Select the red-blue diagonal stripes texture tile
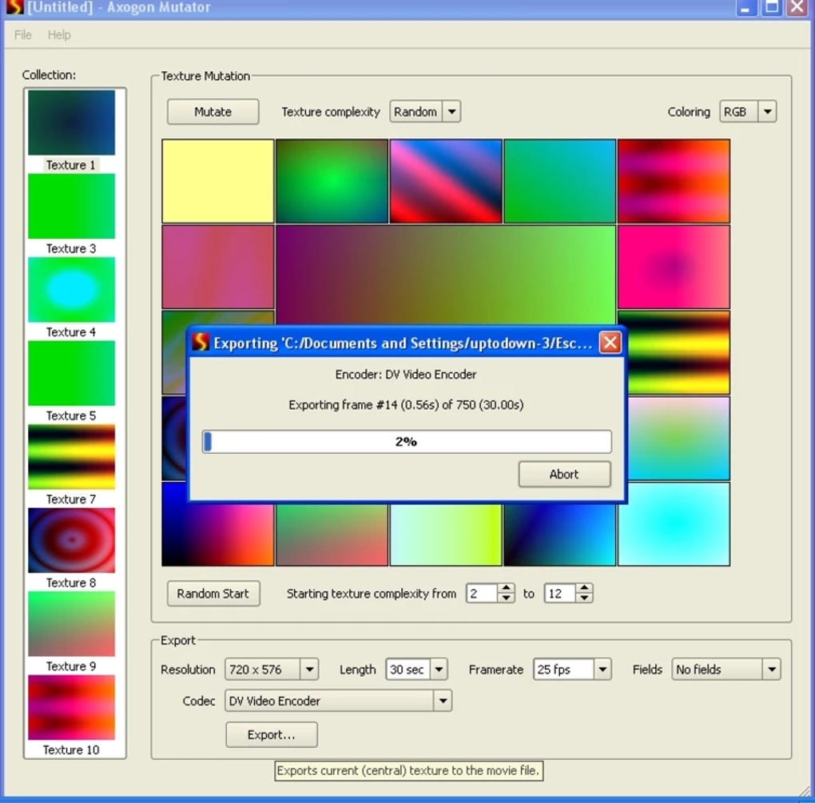The width and height of the screenshot is (815, 803). coord(445,179)
